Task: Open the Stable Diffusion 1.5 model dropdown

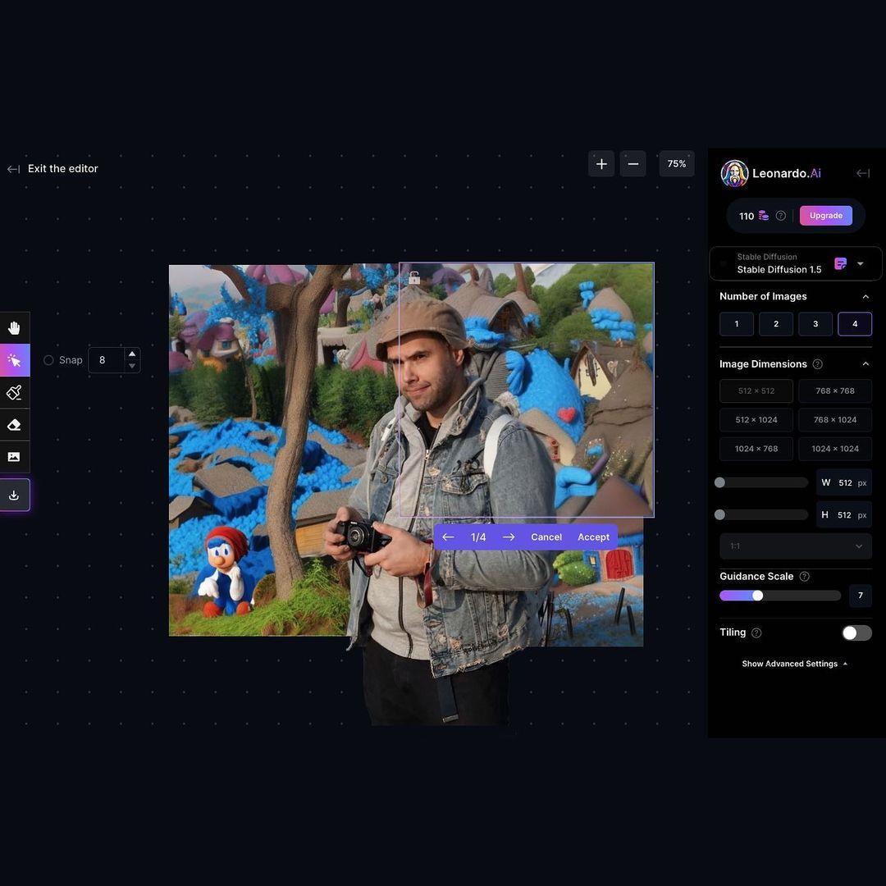Action: 796,263
